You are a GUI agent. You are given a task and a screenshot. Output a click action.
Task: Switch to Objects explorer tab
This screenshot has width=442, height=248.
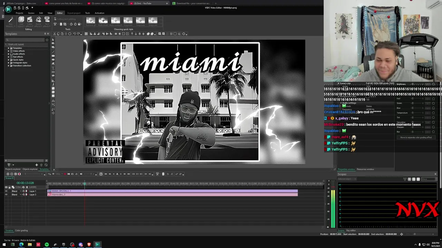pyautogui.click(x=30, y=169)
